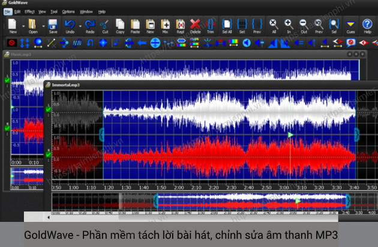Screen dimensions: 378x247
Task: Click the Trim toolbar icon
Action: (209, 26)
